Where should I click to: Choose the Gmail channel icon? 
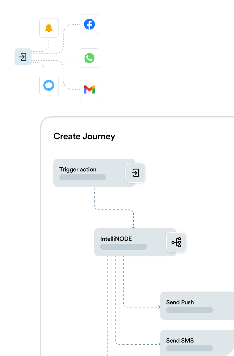pos(89,90)
